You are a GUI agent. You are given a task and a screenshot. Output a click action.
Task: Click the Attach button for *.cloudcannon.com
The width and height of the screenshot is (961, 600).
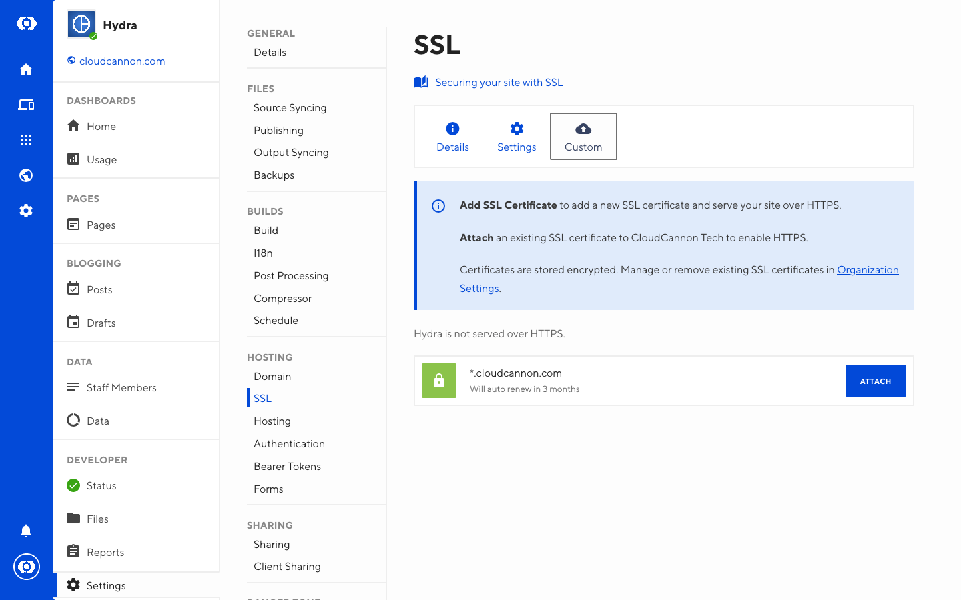tap(876, 381)
